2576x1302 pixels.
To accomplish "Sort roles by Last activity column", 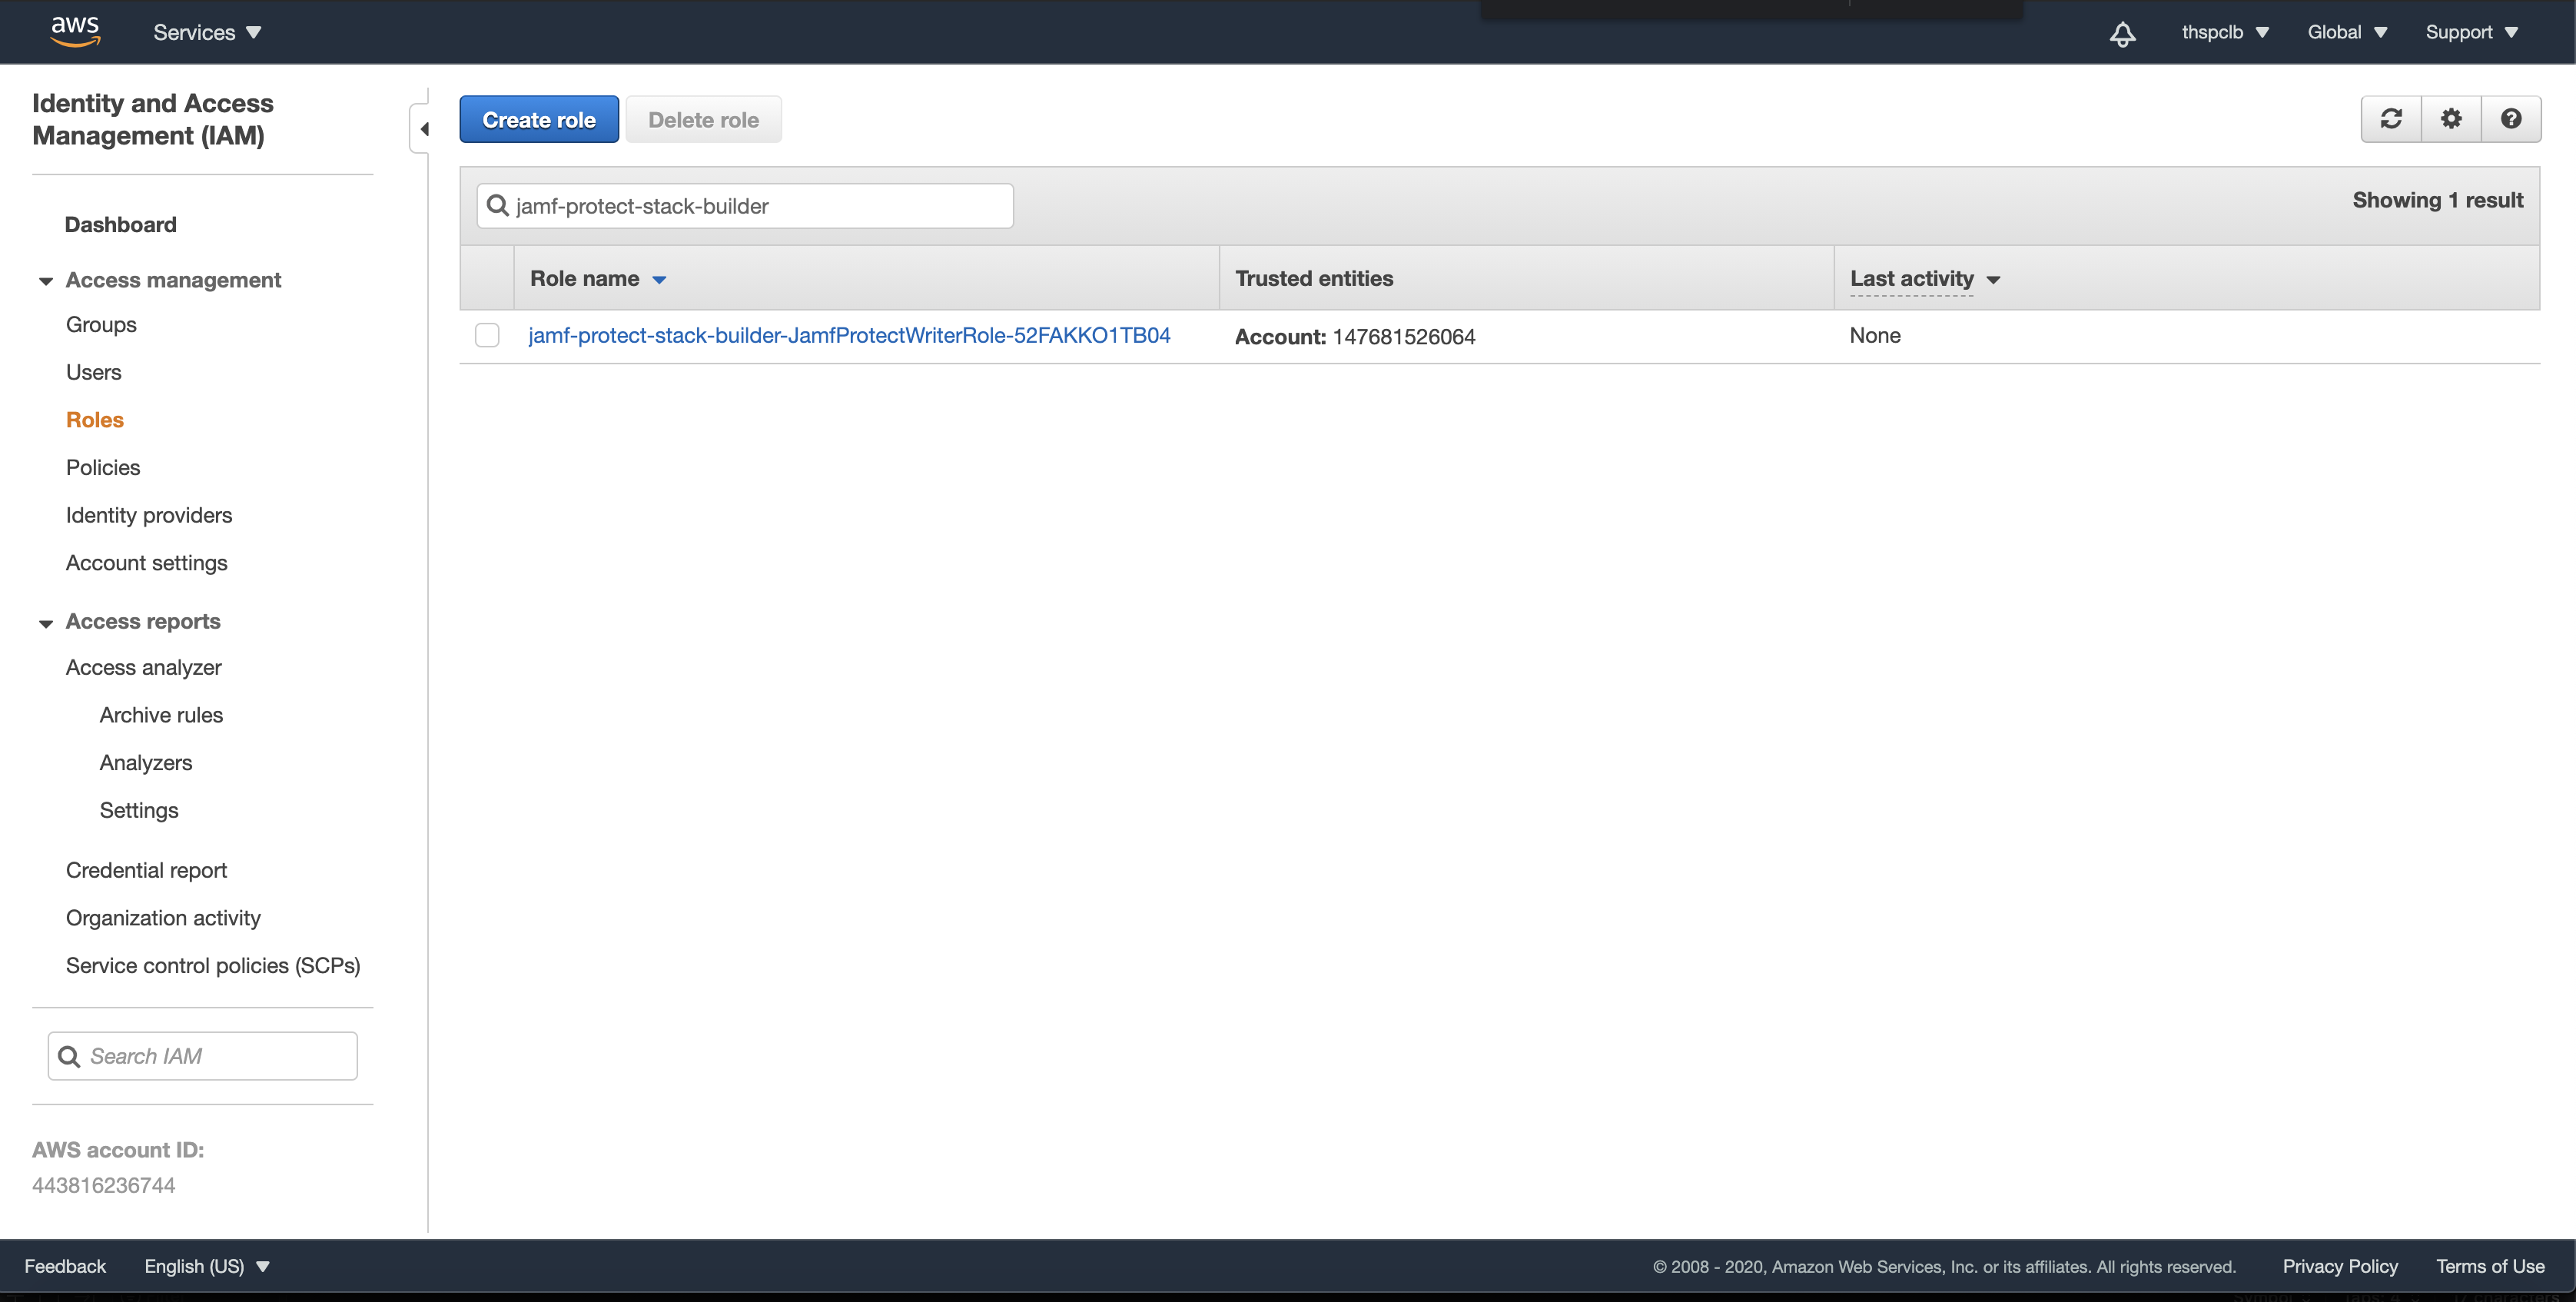I will pyautogui.click(x=1925, y=279).
